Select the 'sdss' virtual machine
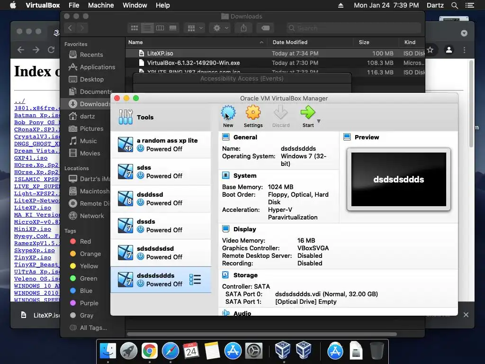485x364 pixels. tap(161, 172)
